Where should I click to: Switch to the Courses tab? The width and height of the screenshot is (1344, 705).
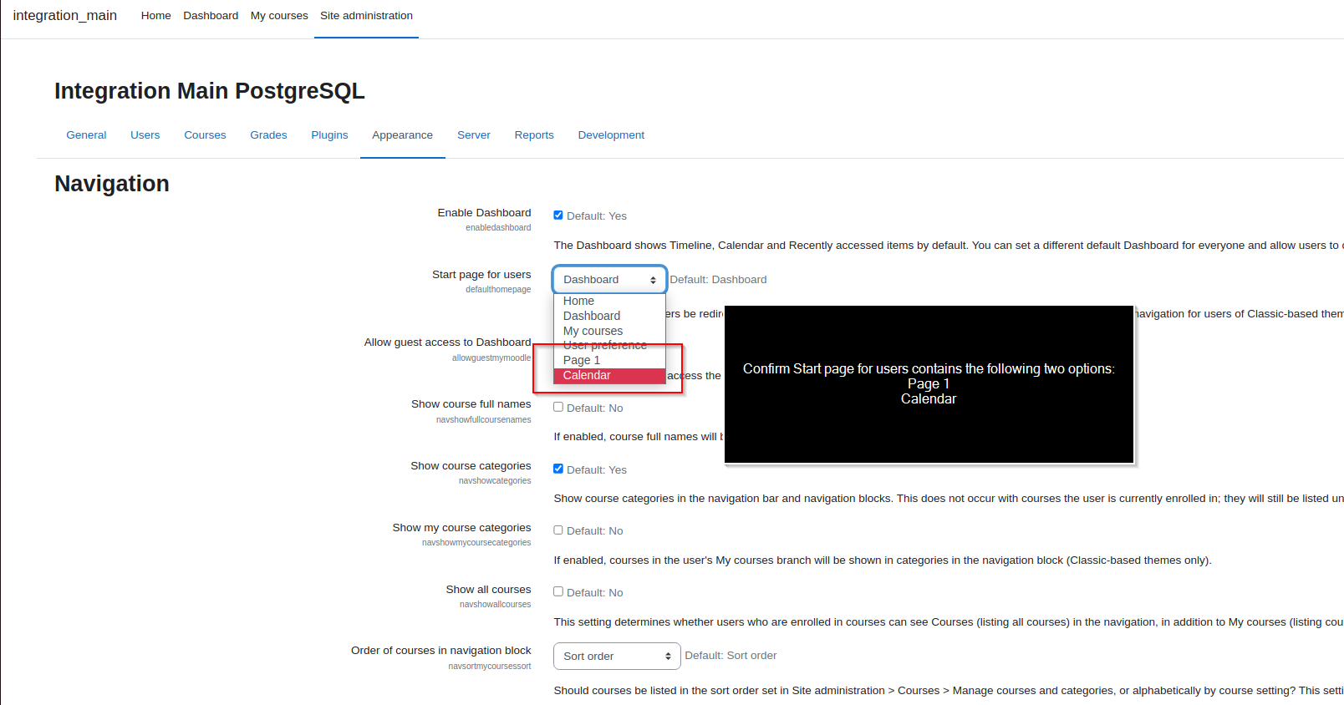tap(205, 134)
